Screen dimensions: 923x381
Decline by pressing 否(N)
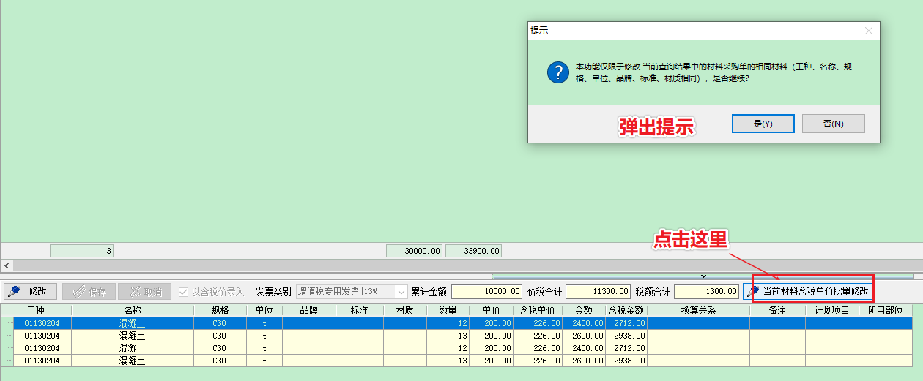(833, 124)
